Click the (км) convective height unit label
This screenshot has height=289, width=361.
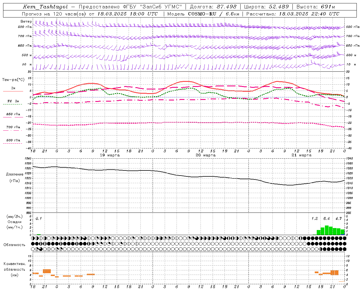15,275
